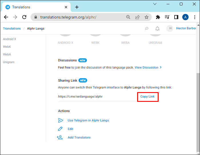Image resolution: width=200 pixels, height=155 pixels.
Task: Reload the page with the refresh icon
Action: coord(24,17)
